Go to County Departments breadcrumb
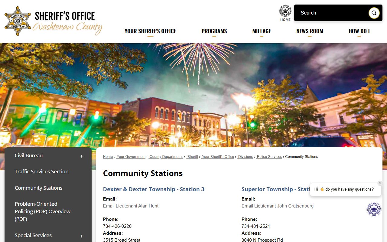 click(x=166, y=157)
